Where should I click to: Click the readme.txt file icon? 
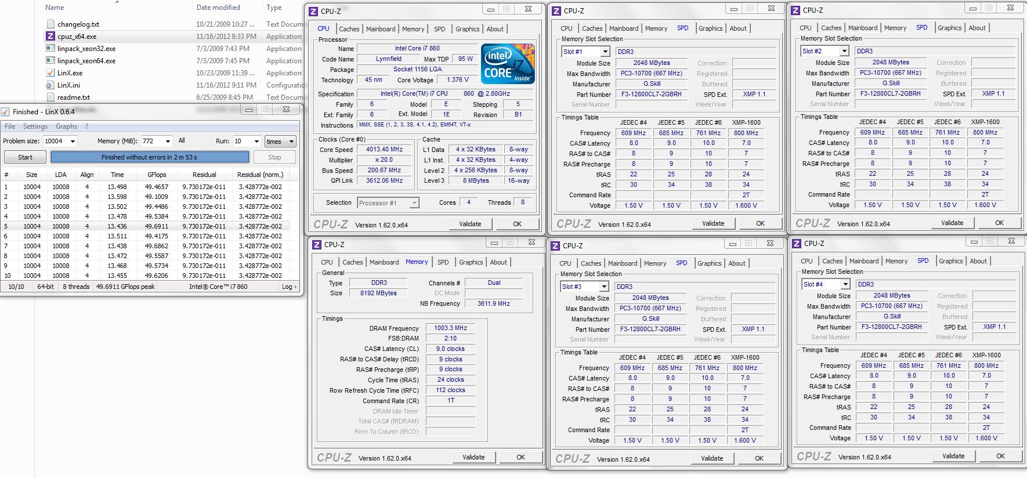tap(50, 97)
